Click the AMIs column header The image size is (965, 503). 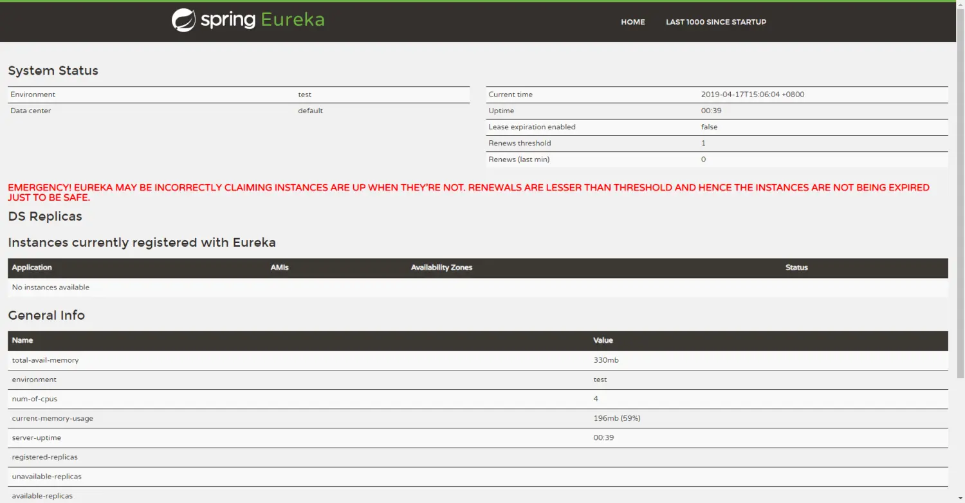click(280, 268)
